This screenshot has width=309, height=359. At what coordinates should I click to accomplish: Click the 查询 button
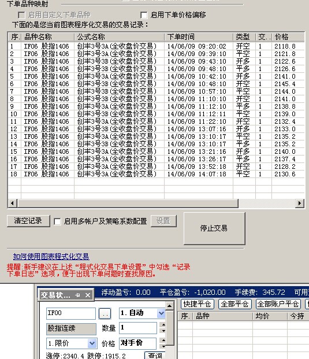coord(155,356)
